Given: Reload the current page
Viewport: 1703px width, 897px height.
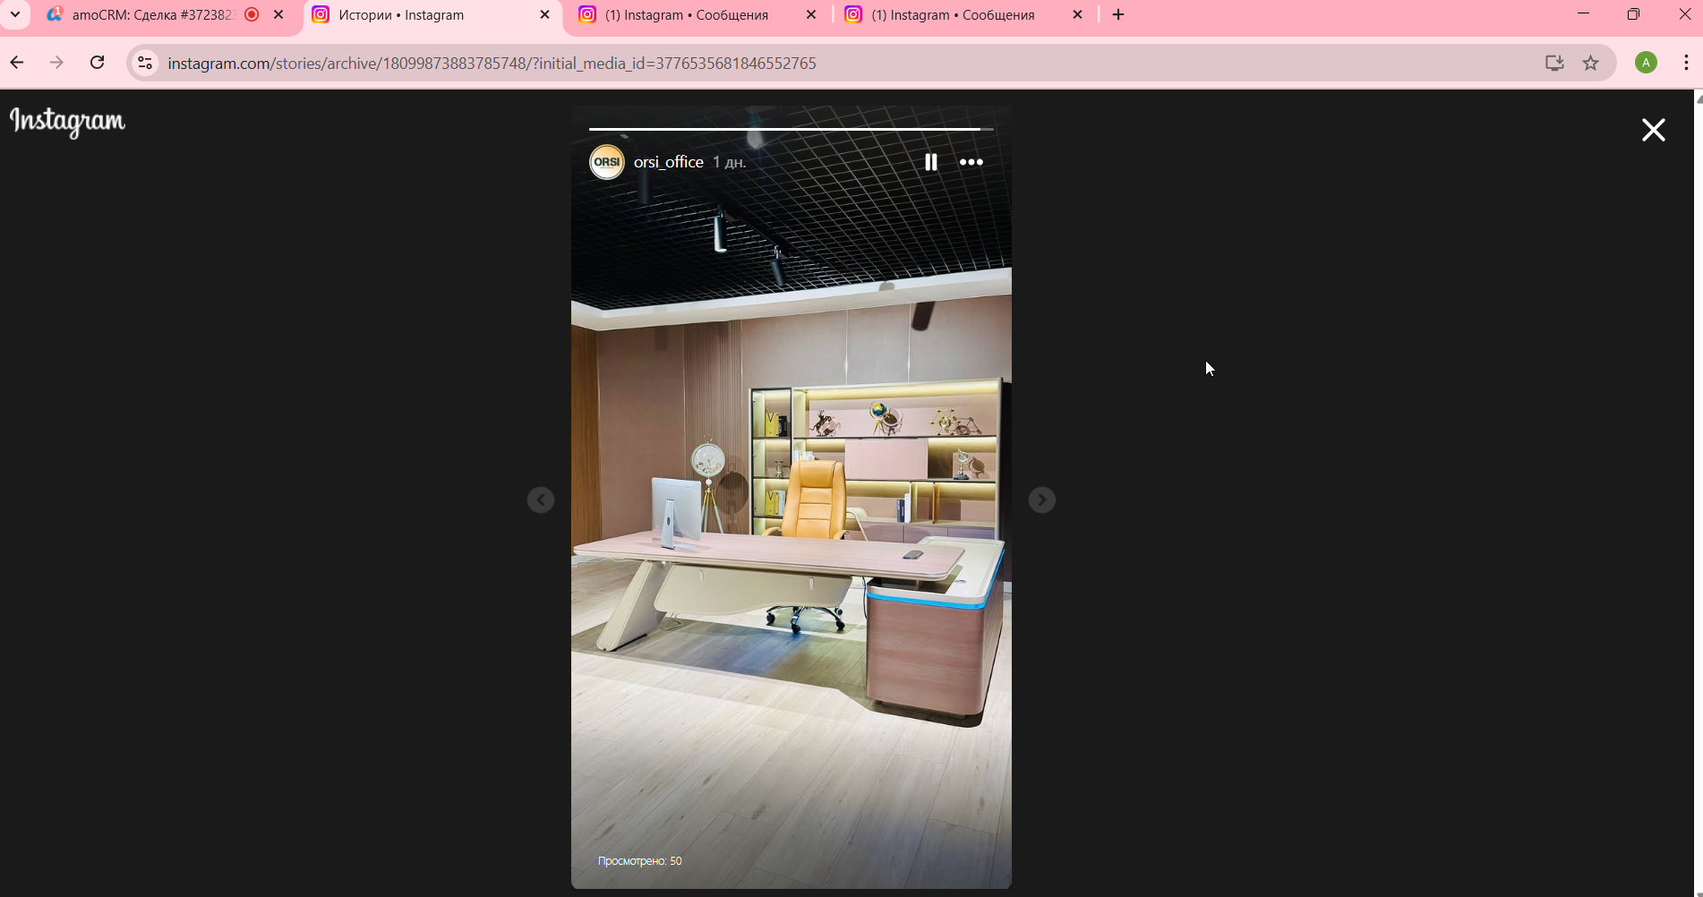Looking at the screenshot, I should [98, 63].
